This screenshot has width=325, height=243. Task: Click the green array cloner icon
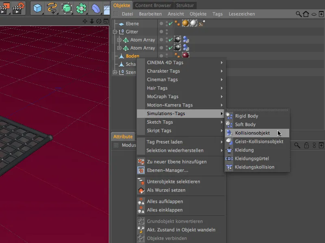click(81, 9)
